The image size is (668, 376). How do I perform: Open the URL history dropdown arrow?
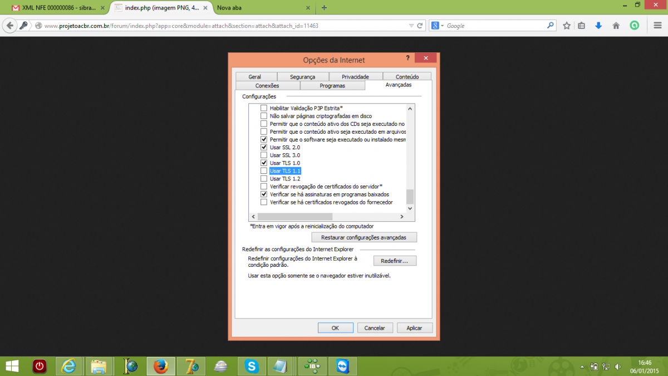click(x=411, y=26)
